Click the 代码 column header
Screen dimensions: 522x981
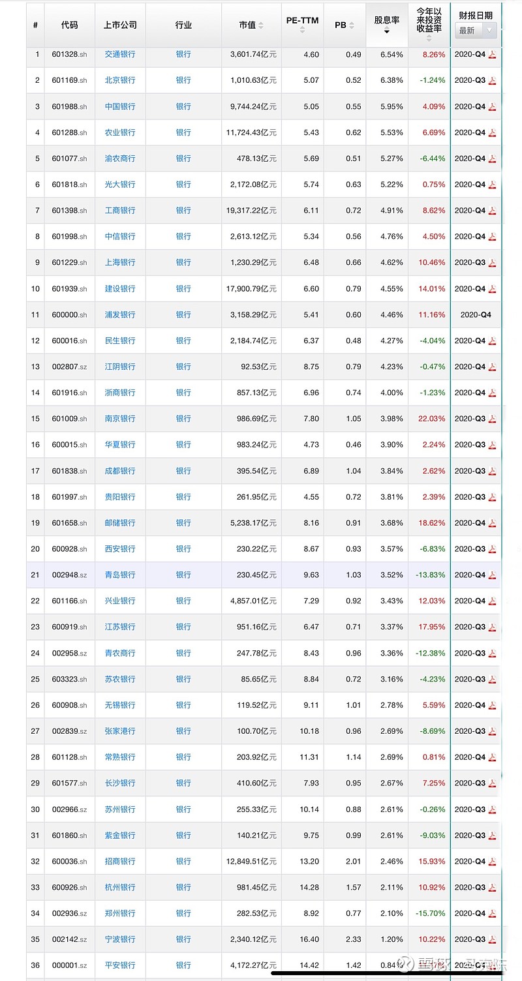pyautogui.click(x=69, y=25)
